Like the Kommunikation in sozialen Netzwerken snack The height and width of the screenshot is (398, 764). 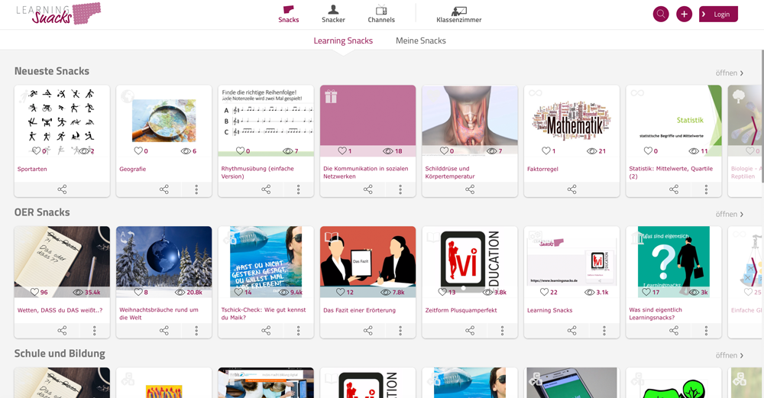(342, 151)
